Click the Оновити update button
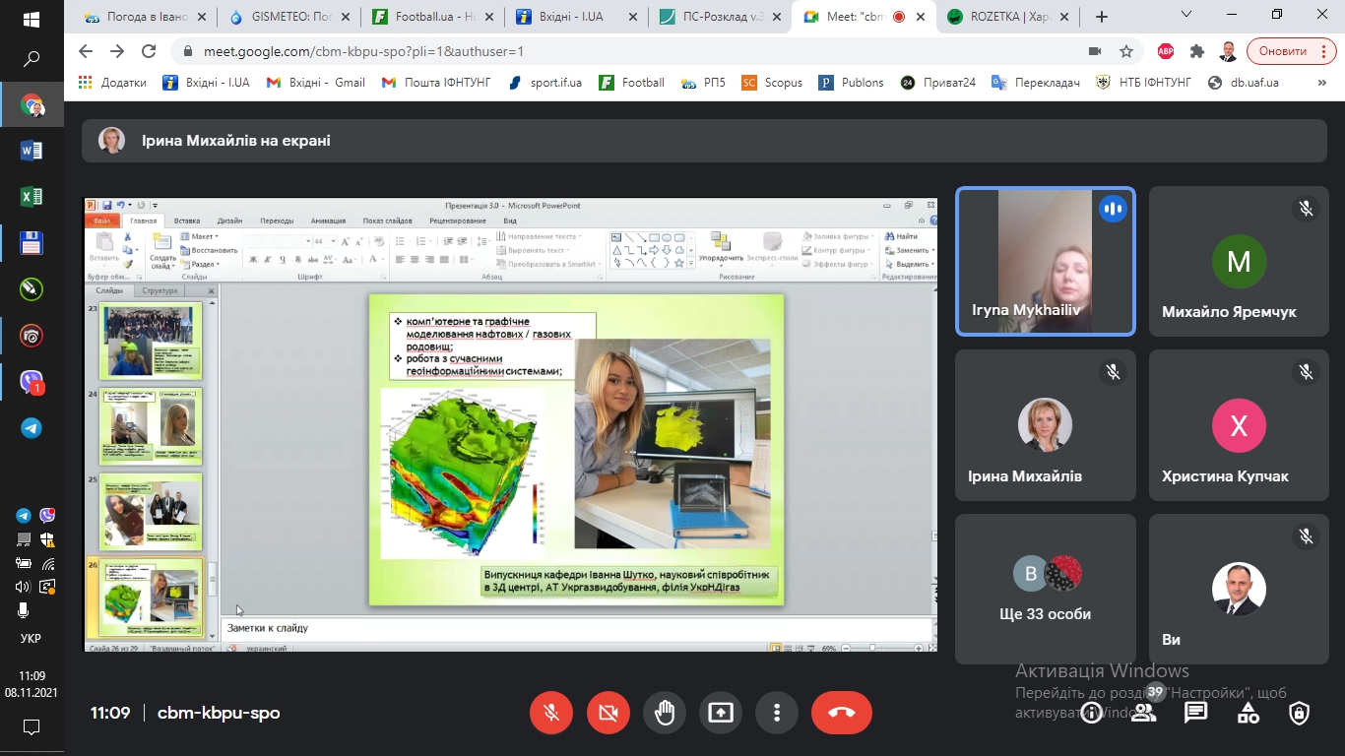The image size is (1345, 756). click(1291, 51)
